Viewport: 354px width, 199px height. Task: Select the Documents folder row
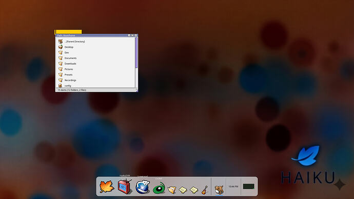tap(95, 58)
